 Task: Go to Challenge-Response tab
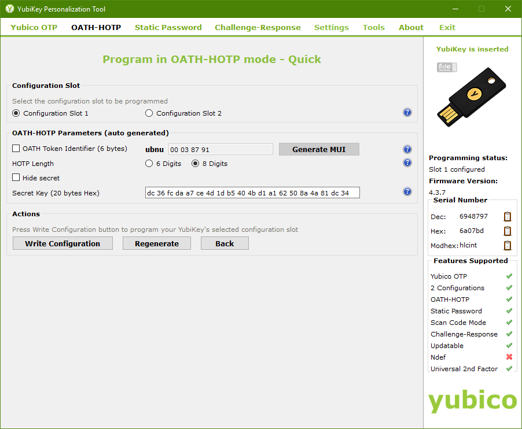258,27
